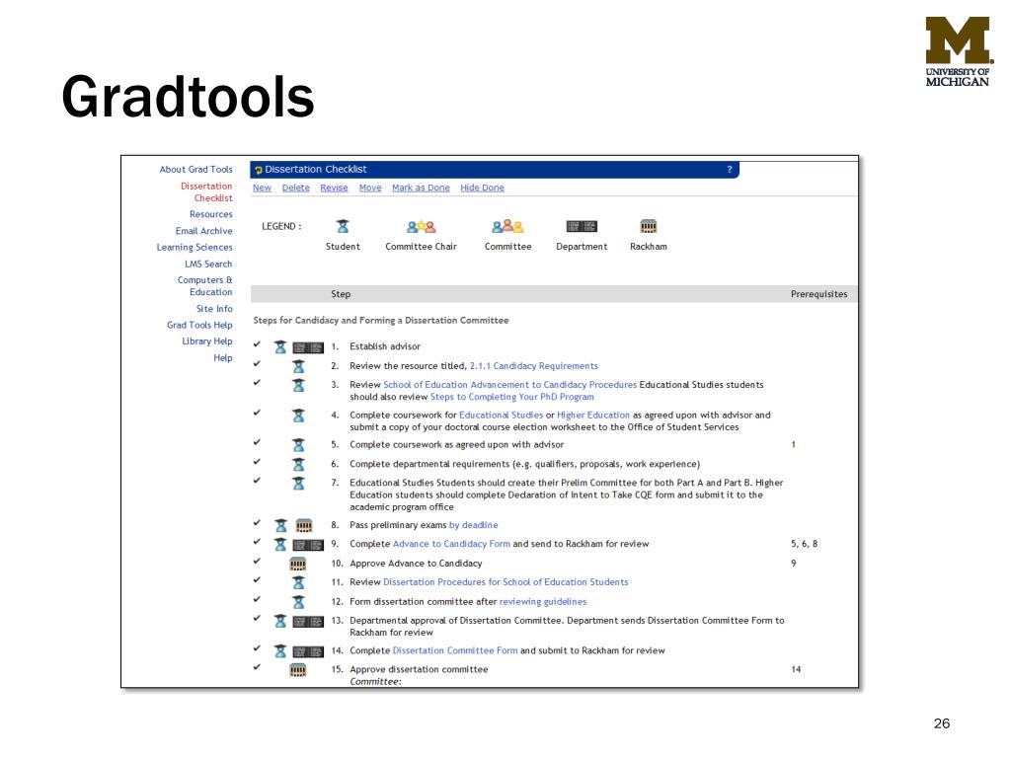Click student icon beside step 2
1011x758 pixels.
coord(298,367)
